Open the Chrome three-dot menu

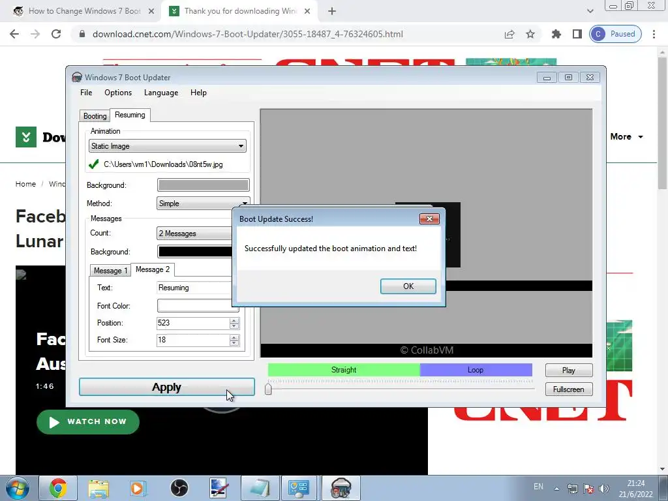tap(654, 34)
